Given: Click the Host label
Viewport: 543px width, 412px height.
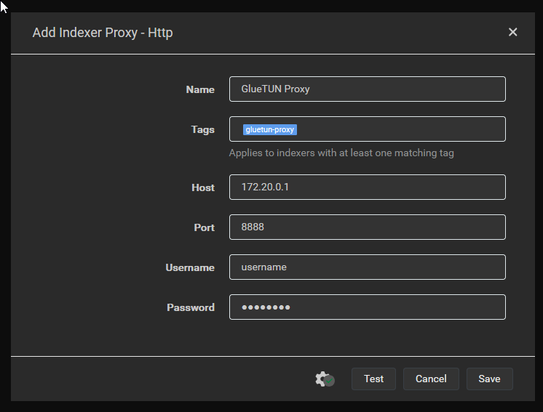Looking at the screenshot, I should [203, 187].
